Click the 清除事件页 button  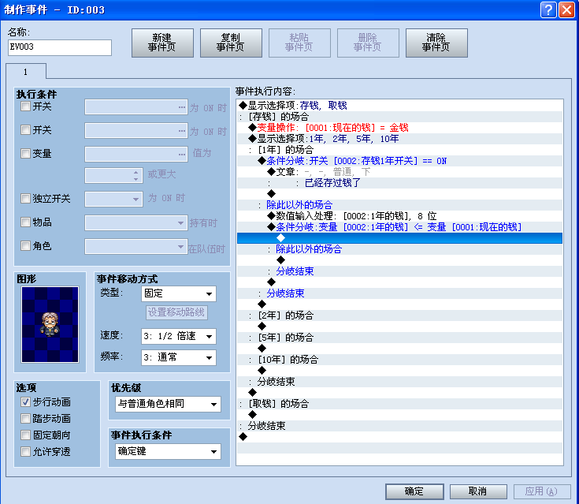[436, 43]
